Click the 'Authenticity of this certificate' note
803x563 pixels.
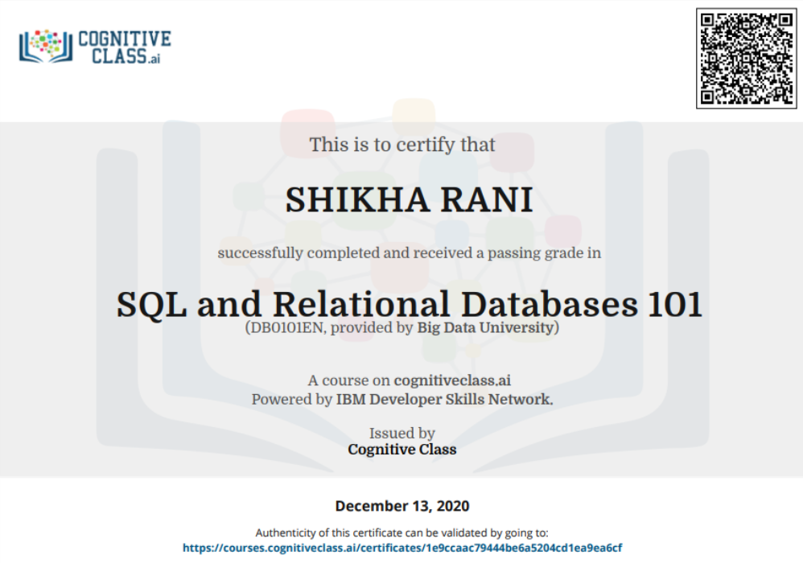402,532
